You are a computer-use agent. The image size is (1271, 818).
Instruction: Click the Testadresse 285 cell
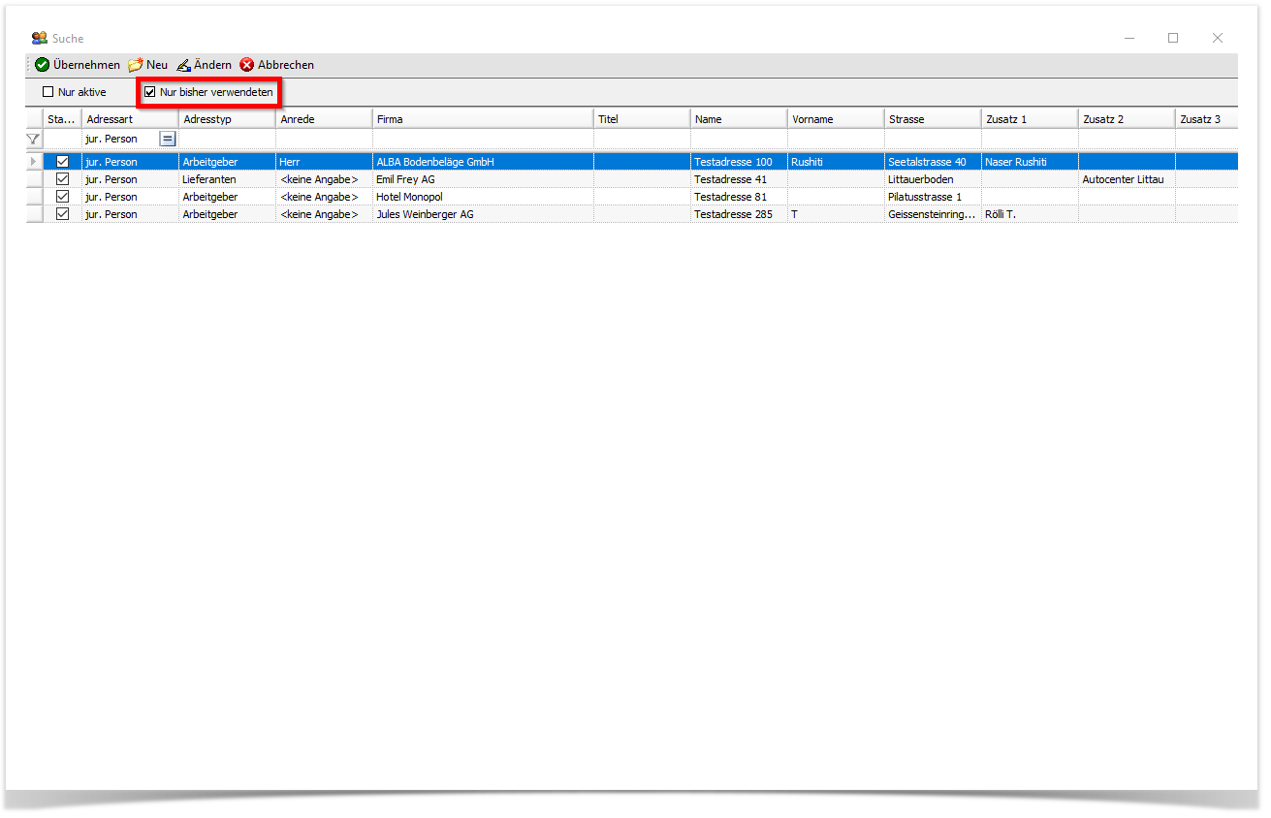click(x=740, y=214)
